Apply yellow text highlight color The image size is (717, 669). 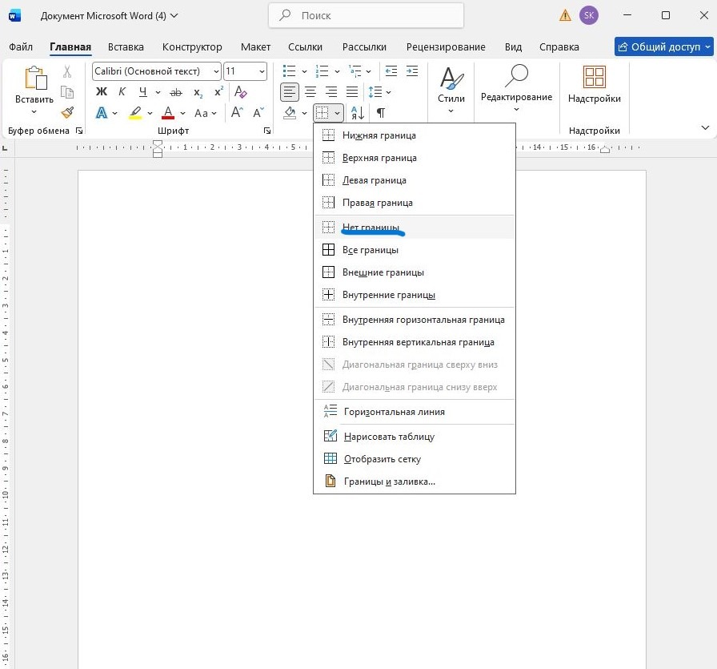135,113
